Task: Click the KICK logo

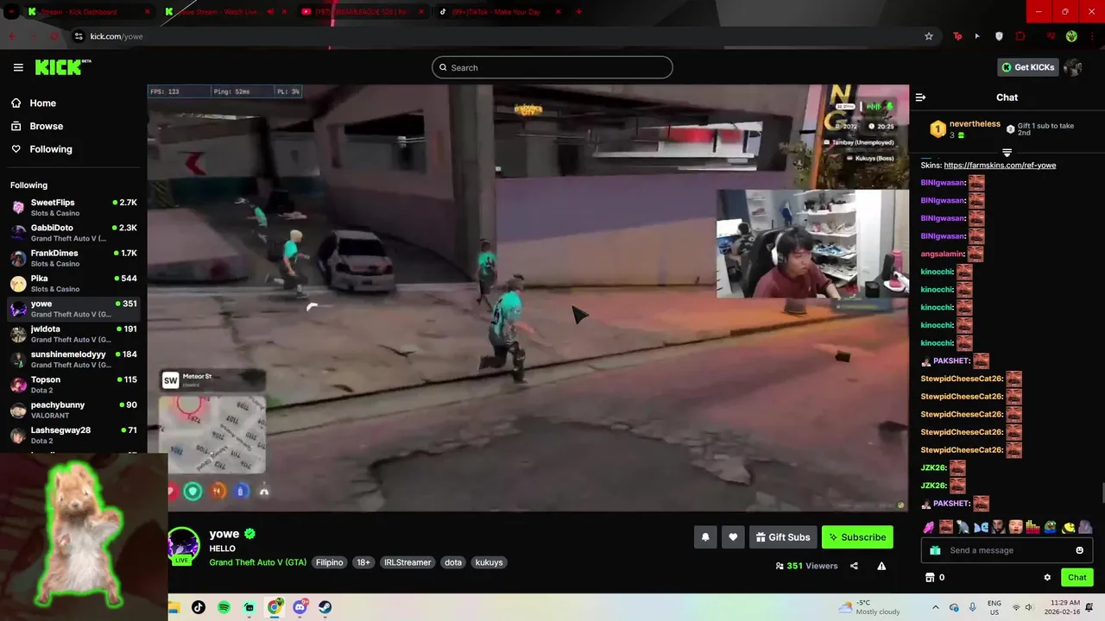Action: [63, 67]
